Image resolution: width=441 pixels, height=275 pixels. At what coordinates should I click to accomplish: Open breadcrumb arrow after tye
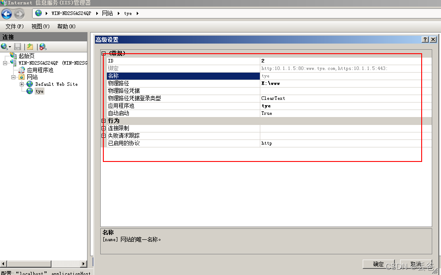(x=138, y=13)
